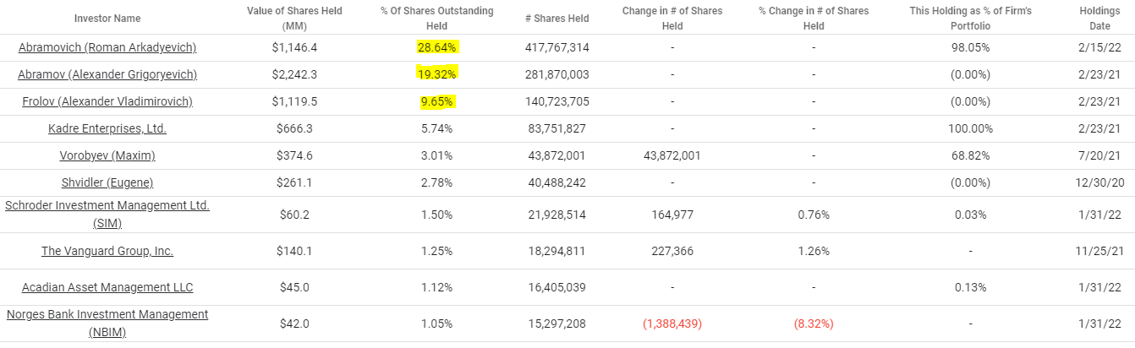Open Acadian Asset Management LLC link

[107, 287]
